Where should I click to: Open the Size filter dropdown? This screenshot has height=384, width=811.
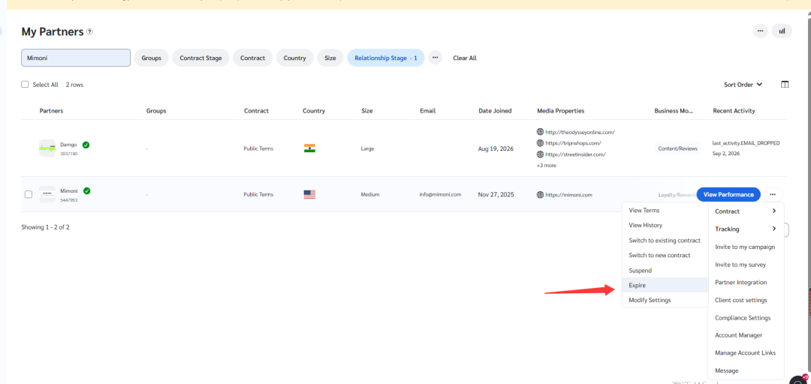(x=330, y=58)
